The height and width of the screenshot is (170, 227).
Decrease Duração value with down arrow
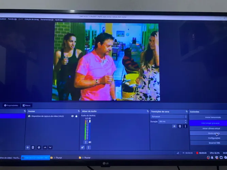coord(185,122)
